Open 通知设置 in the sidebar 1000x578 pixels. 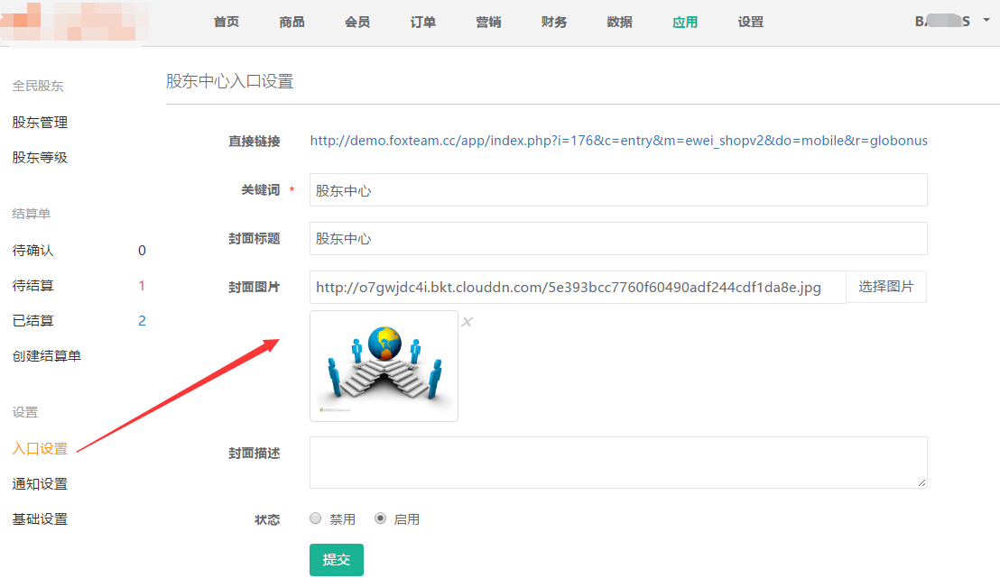pos(40,484)
